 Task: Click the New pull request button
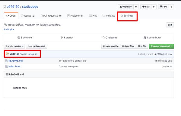point(37,46)
